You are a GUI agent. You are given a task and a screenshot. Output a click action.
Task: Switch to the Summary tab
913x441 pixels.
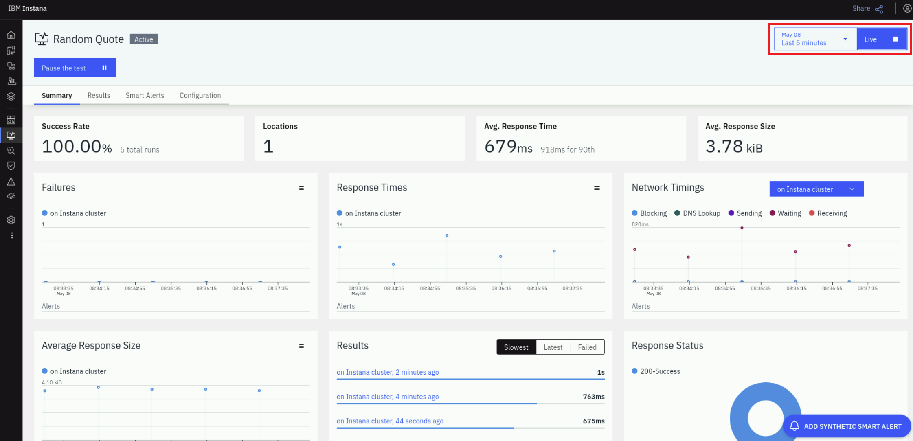click(57, 95)
